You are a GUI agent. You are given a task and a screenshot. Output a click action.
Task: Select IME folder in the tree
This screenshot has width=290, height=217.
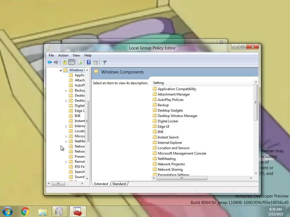click(x=75, y=116)
